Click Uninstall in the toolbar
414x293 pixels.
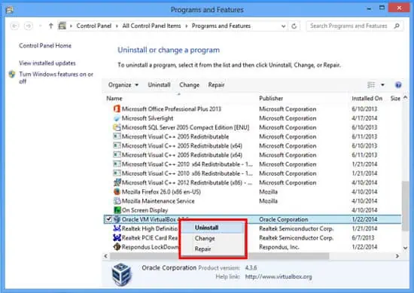click(x=159, y=85)
